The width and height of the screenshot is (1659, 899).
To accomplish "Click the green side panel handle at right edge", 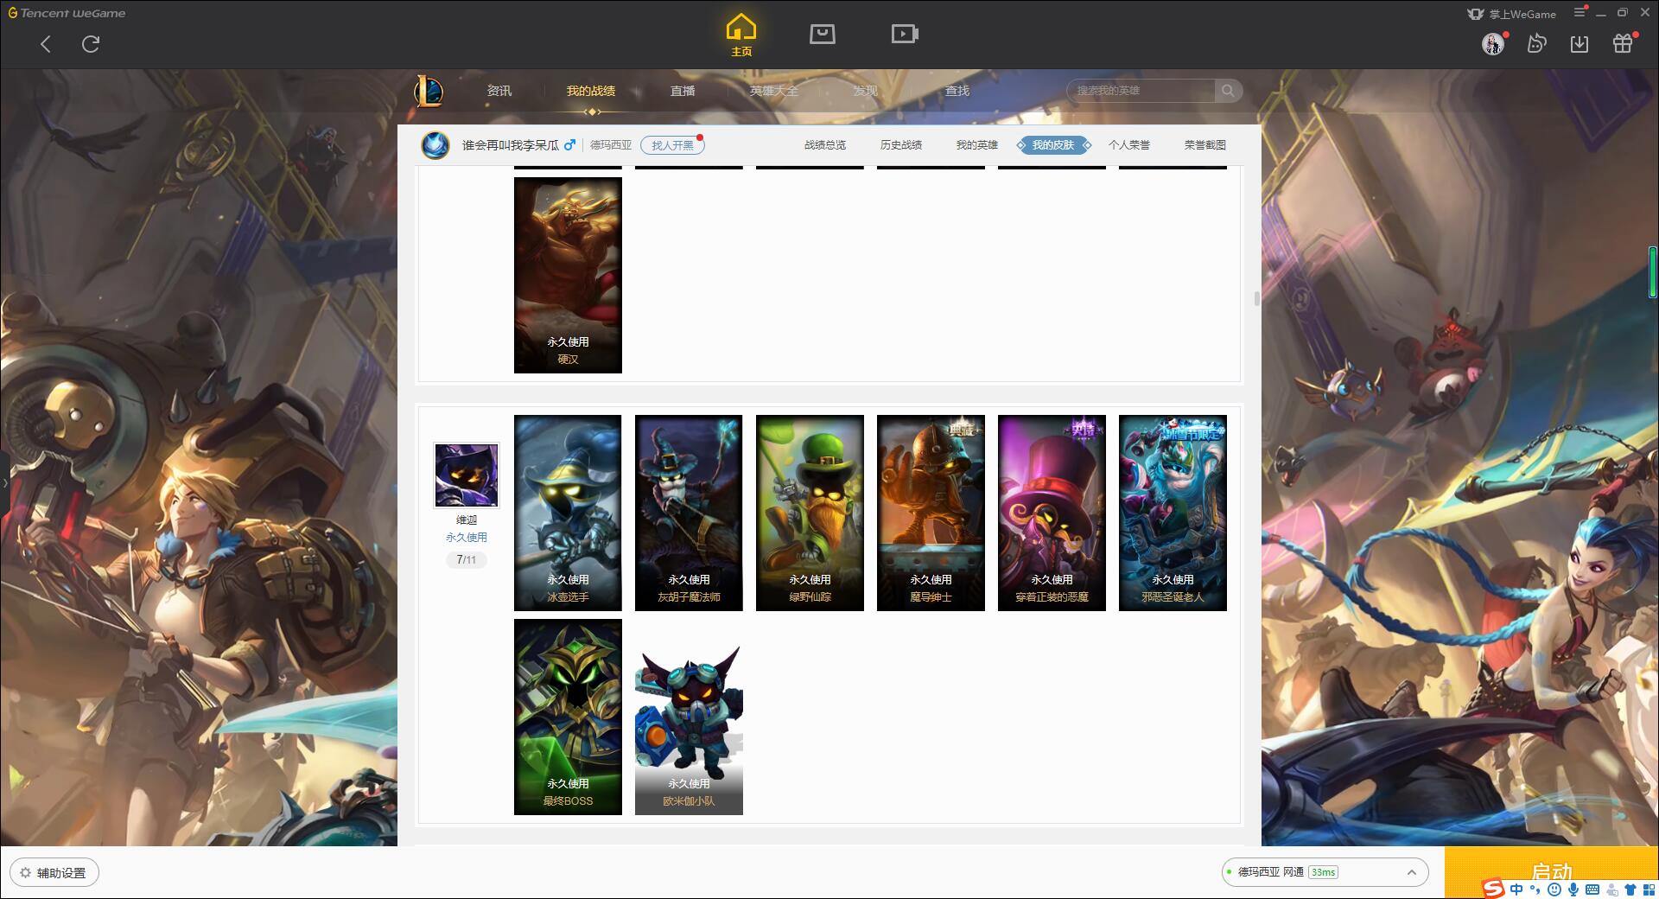I will pyautogui.click(x=1653, y=272).
